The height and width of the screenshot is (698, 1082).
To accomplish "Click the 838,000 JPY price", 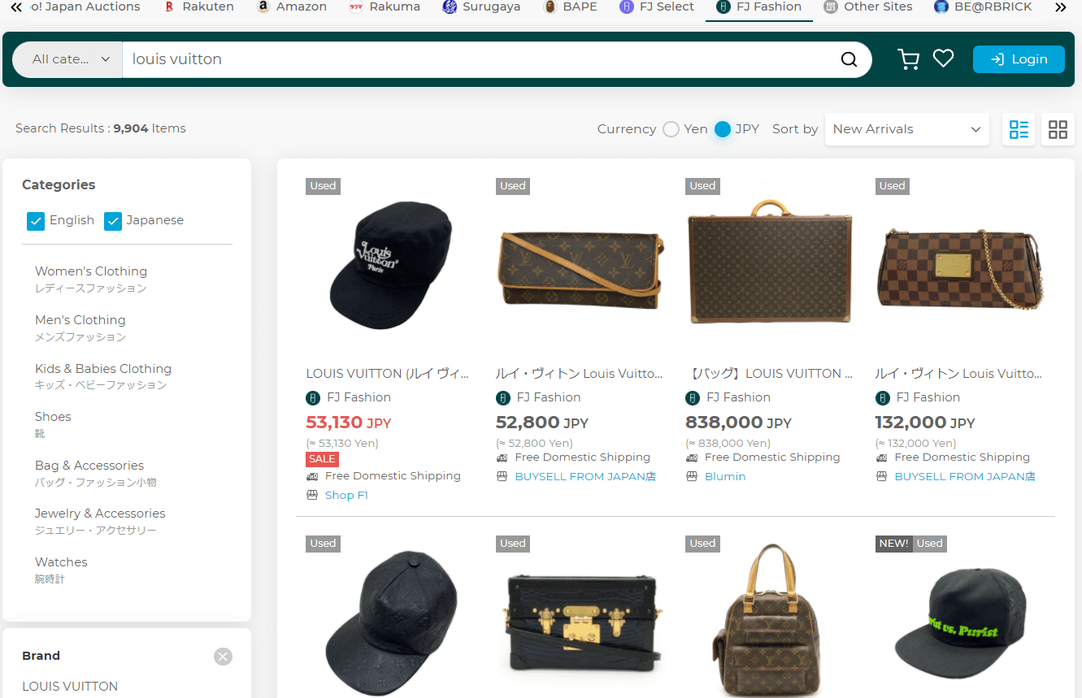I will coord(738,423).
